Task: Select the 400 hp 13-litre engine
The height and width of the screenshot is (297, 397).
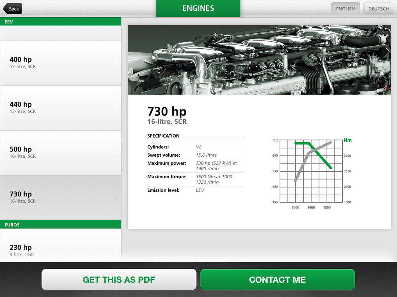Action: tap(60, 63)
